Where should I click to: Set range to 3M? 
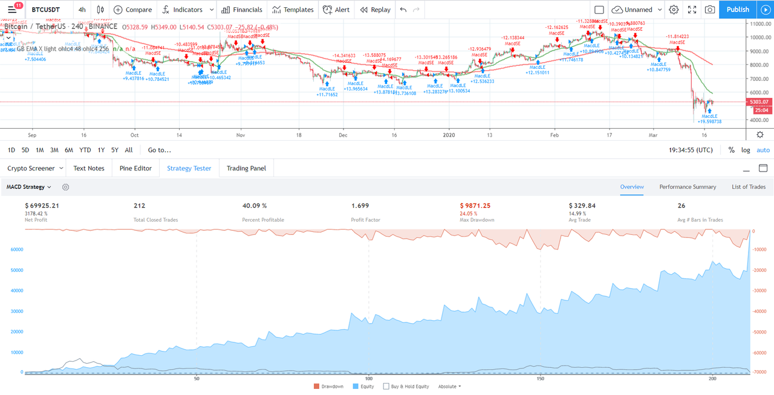[x=54, y=150]
